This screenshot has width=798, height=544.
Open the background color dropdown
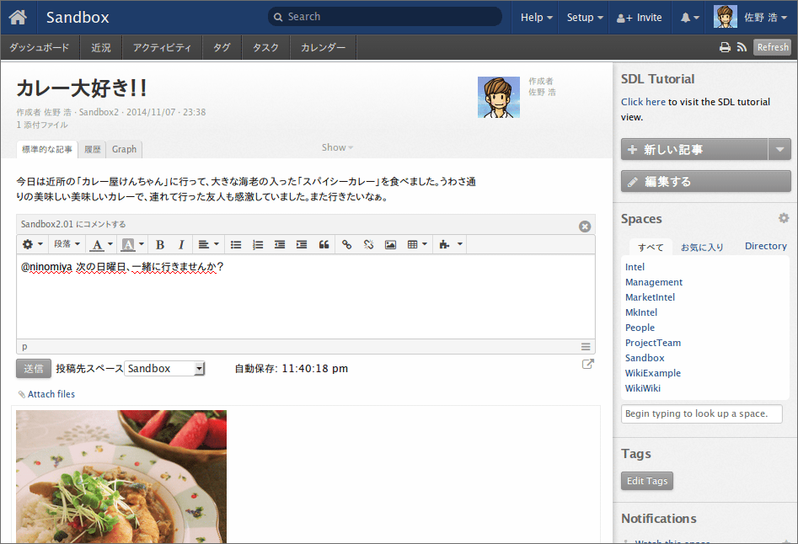point(132,244)
